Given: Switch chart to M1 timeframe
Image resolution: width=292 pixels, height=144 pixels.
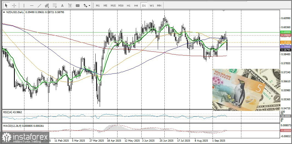Looking at the screenshot, I should pyautogui.click(x=98, y=5).
